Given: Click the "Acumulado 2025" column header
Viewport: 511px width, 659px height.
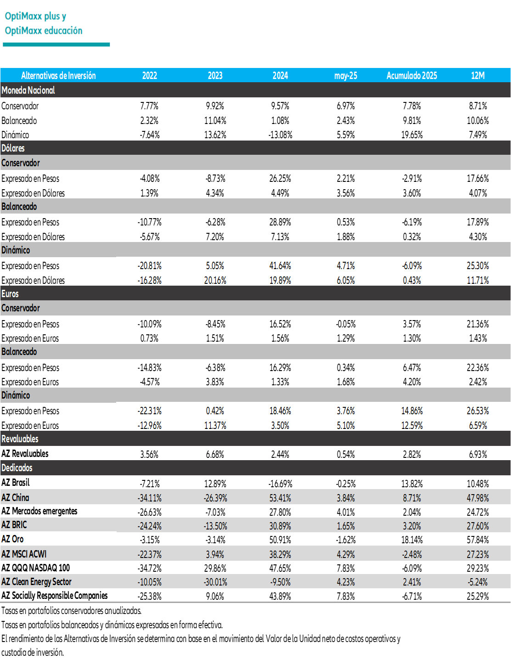Looking at the screenshot, I should point(412,76).
